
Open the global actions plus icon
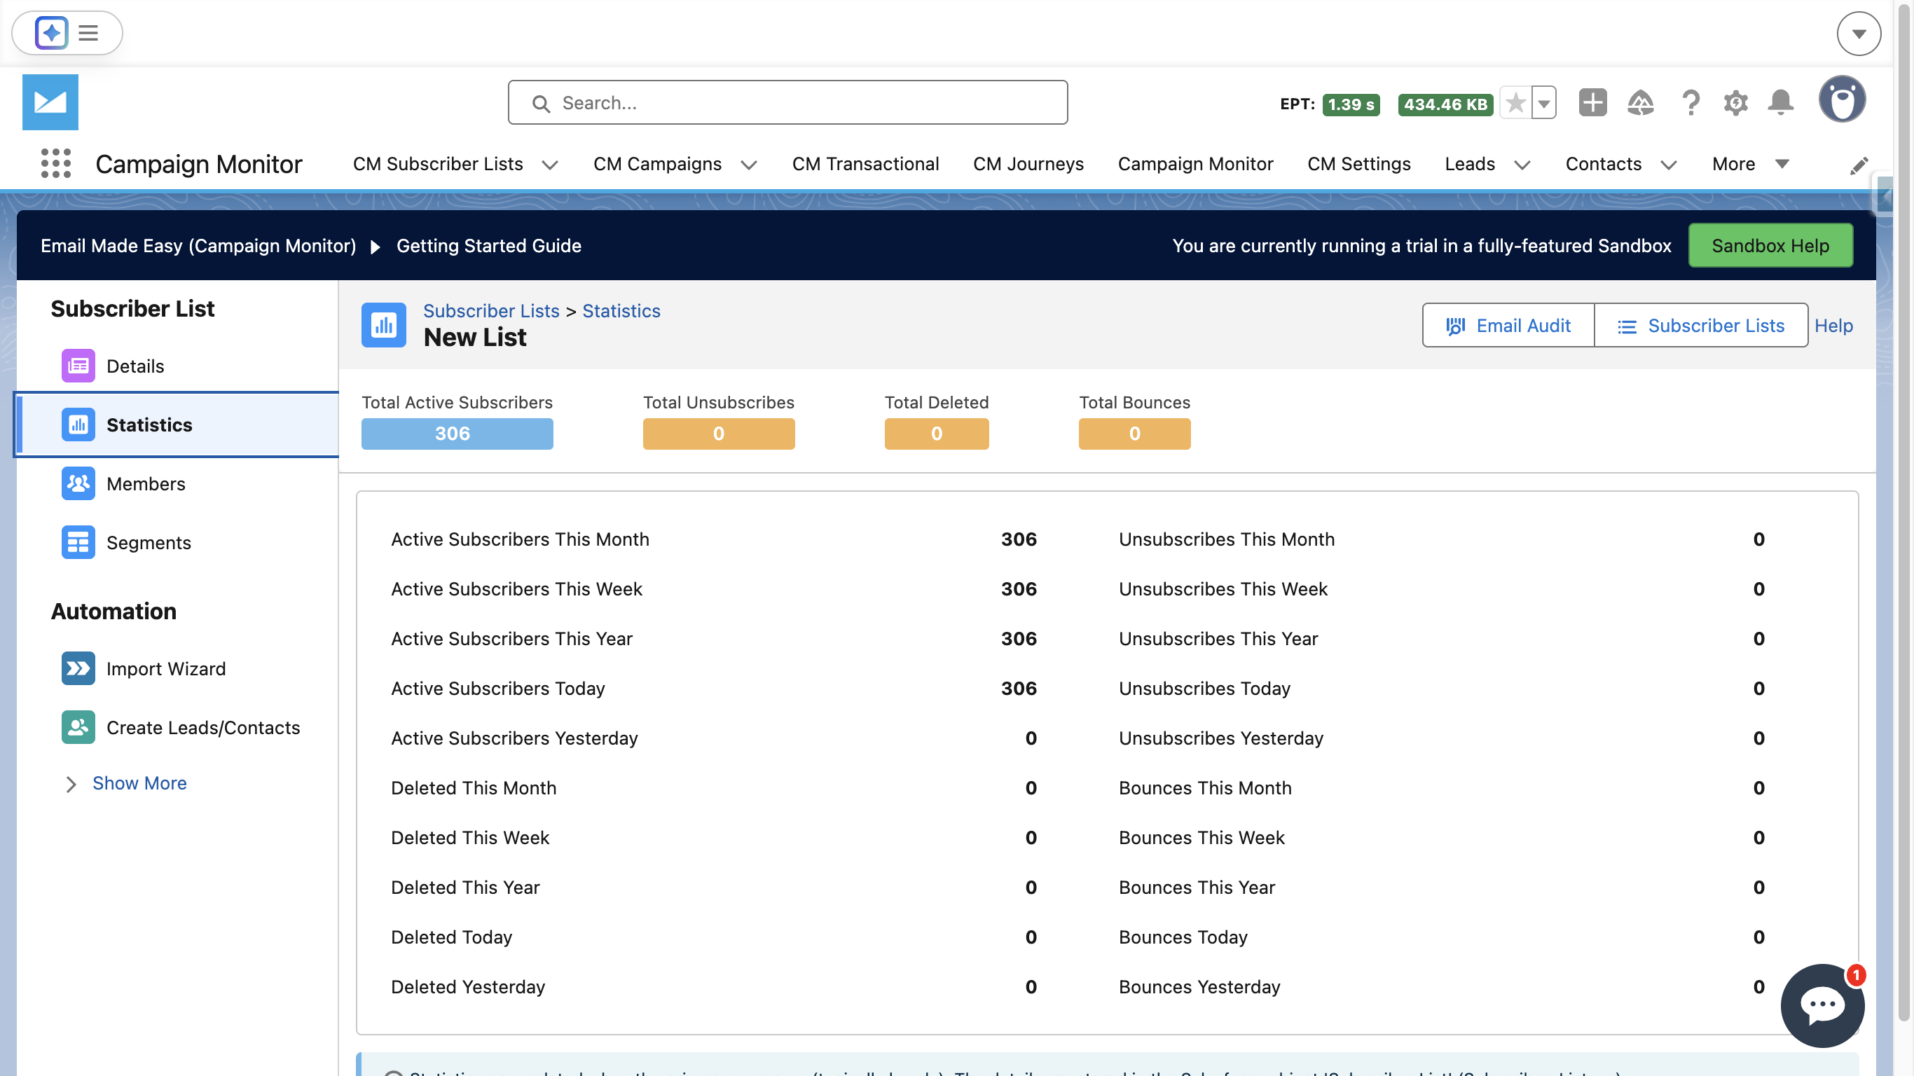point(1592,102)
